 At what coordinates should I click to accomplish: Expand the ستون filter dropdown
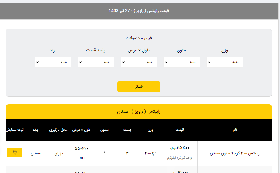pos(182,62)
